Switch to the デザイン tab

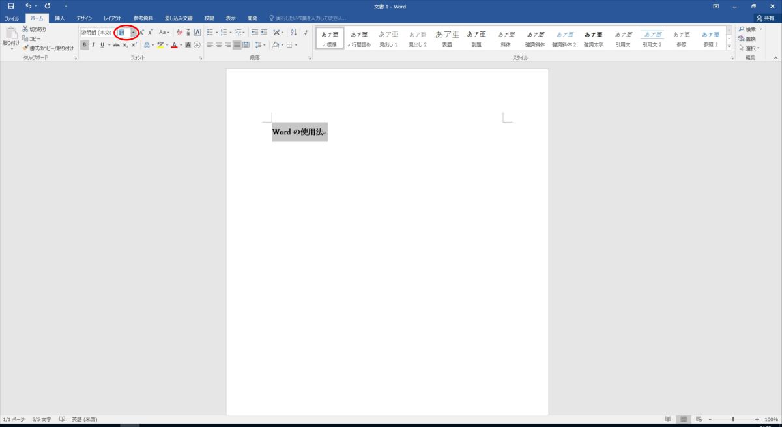84,18
